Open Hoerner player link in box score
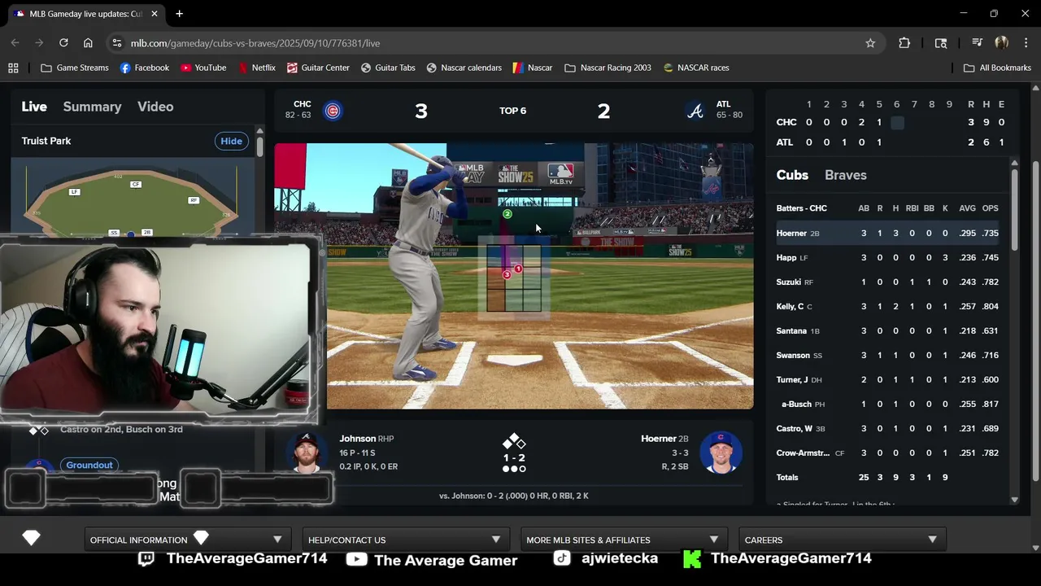Screen dimensions: 1041x586 pyautogui.click(x=791, y=233)
